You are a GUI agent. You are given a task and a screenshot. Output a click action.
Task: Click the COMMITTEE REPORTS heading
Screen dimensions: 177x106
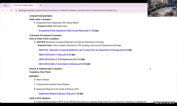pos(41,16)
